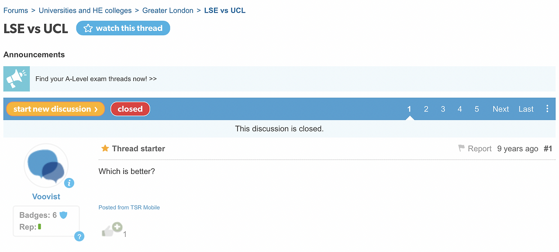Go to page 5 of the thread
This screenshot has width=559, height=252.
(x=476, y=109)
